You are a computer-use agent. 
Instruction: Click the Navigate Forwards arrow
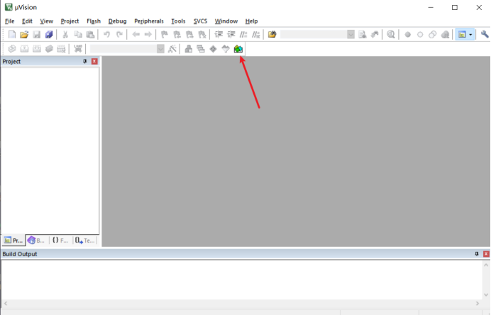click(148, 35)
